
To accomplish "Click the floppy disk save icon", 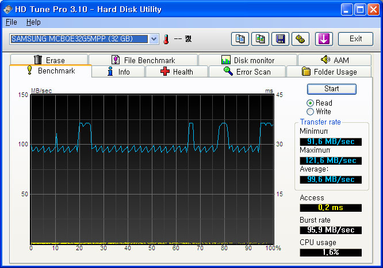I will [281, 38].
